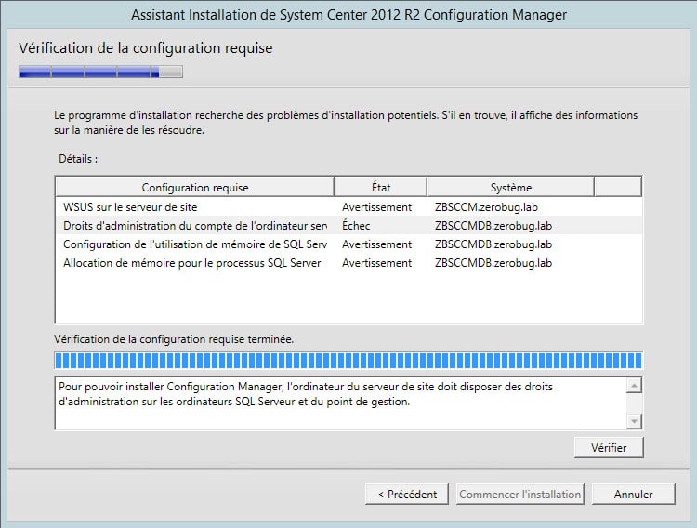This screenshot has height=528, width=697.
Task: Click the wizard title bar text
Action: 348,15
